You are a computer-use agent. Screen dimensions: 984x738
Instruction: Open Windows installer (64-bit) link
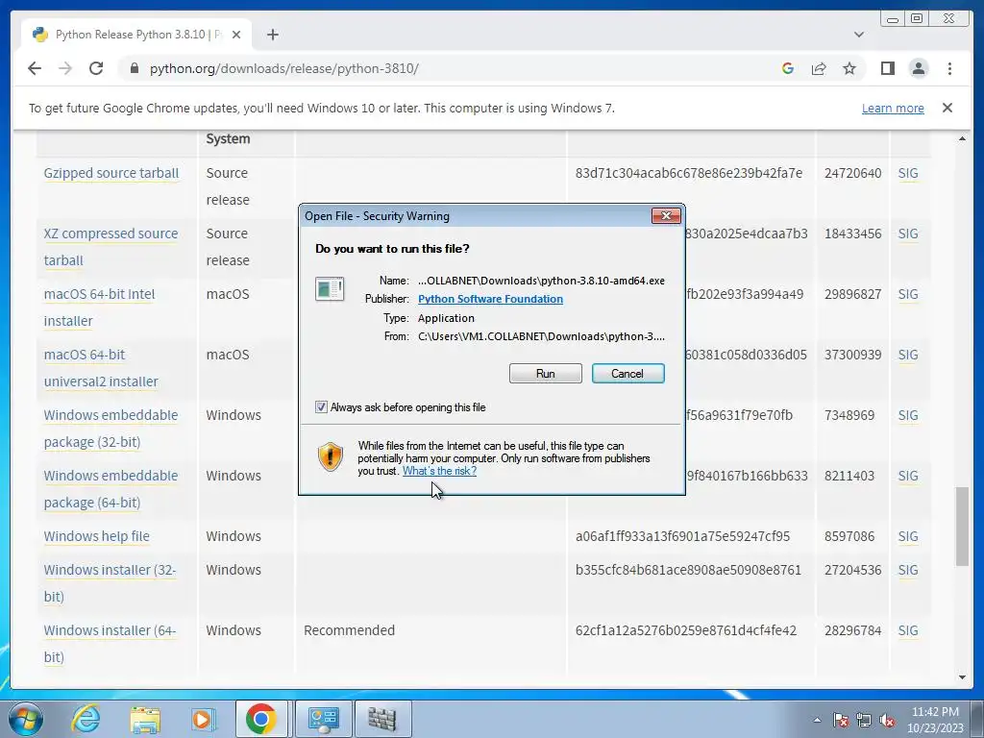110,643
